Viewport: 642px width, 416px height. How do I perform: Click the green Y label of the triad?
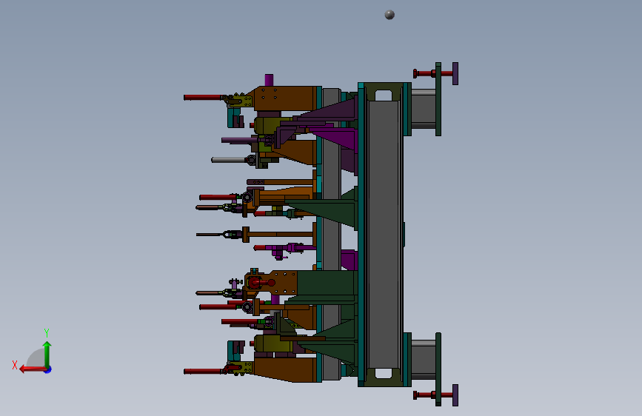[47, 333]
